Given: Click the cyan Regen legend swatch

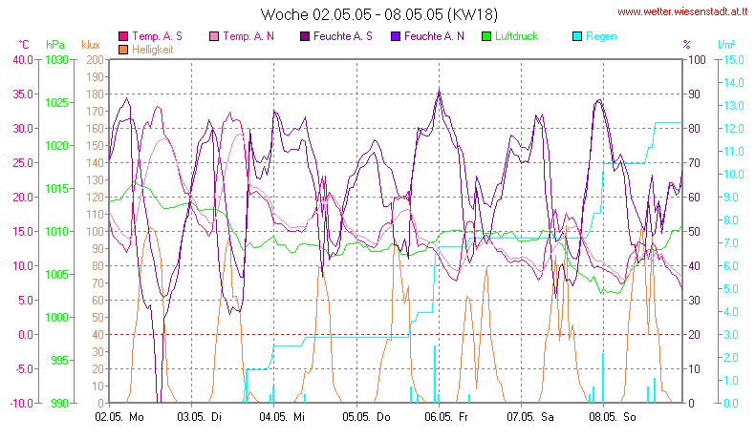Looking at the screenshot, I should [577, 36].
